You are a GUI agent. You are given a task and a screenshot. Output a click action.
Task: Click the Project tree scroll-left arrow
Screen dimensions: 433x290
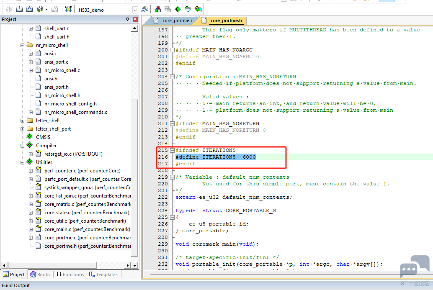4,265
